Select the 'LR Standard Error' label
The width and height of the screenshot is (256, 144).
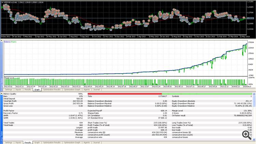tap(95, 118)
